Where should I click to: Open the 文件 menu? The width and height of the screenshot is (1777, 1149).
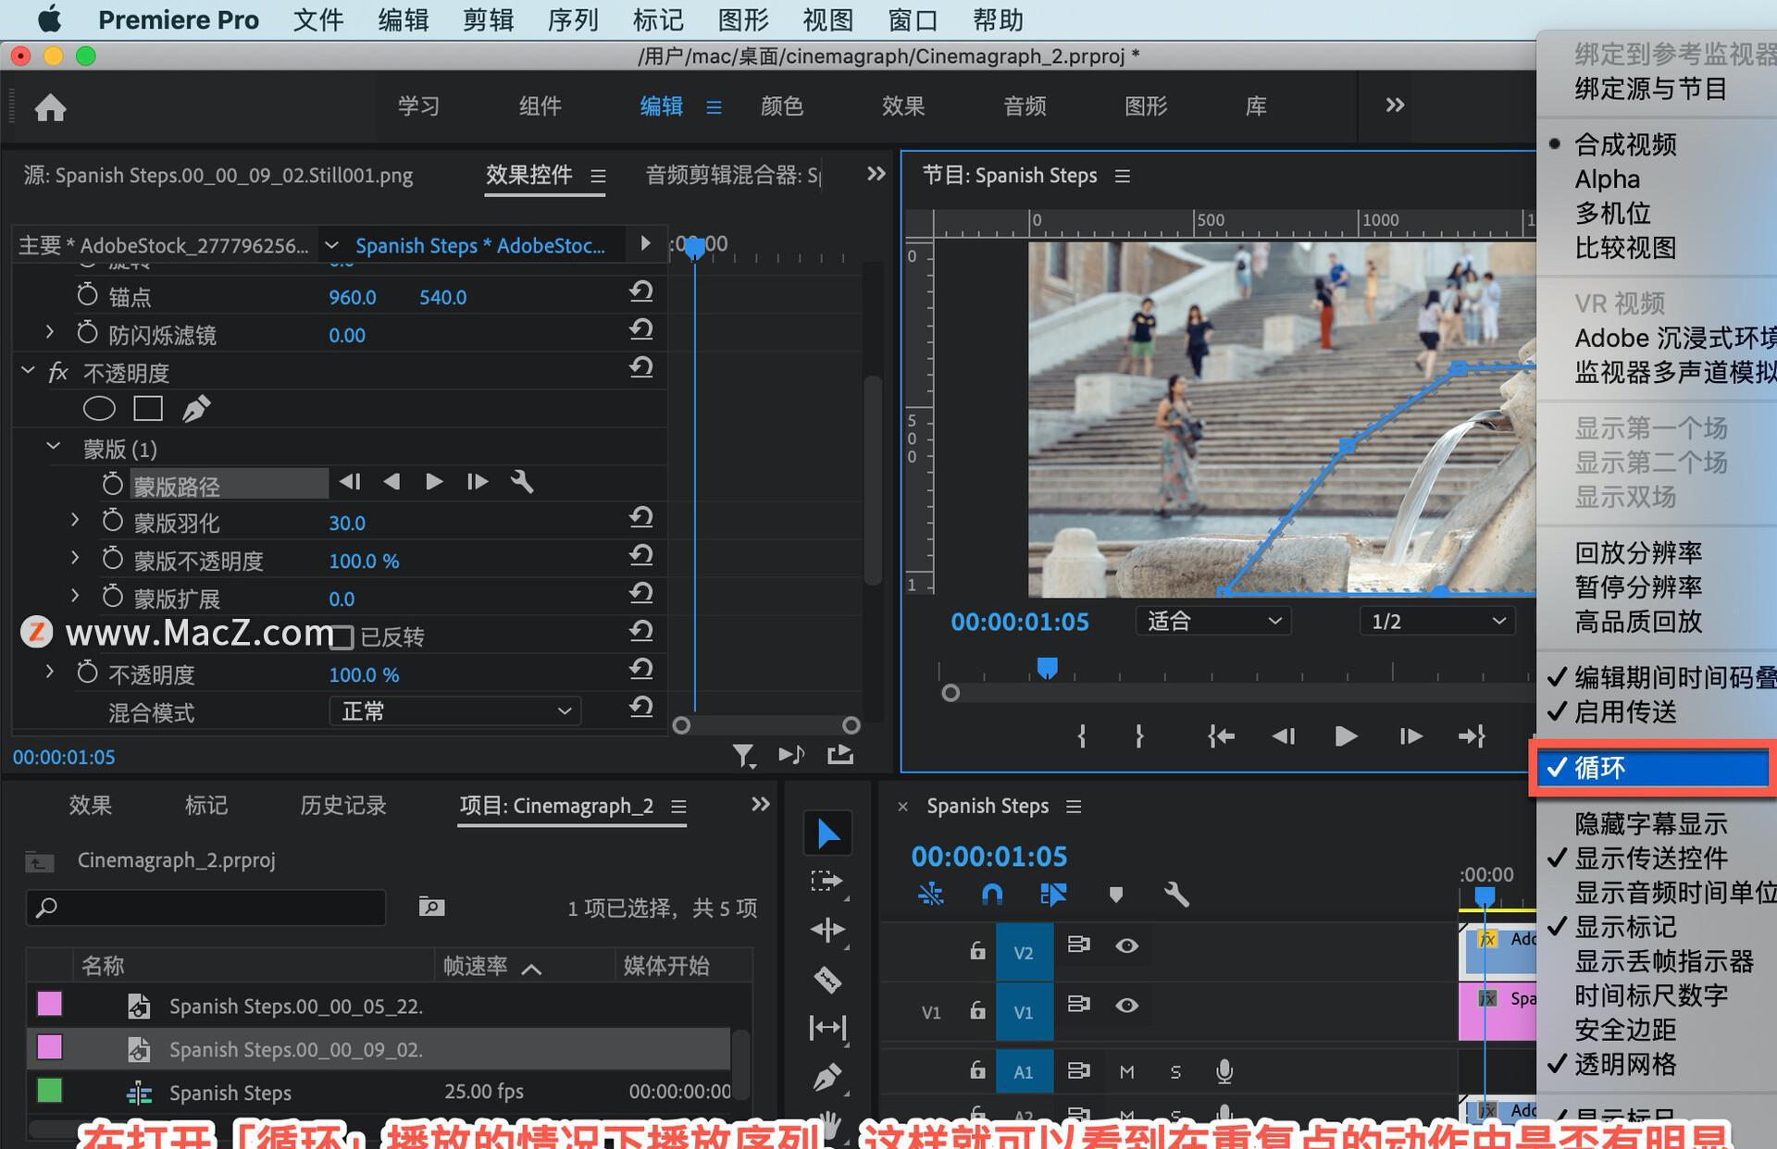pos(318,19)
